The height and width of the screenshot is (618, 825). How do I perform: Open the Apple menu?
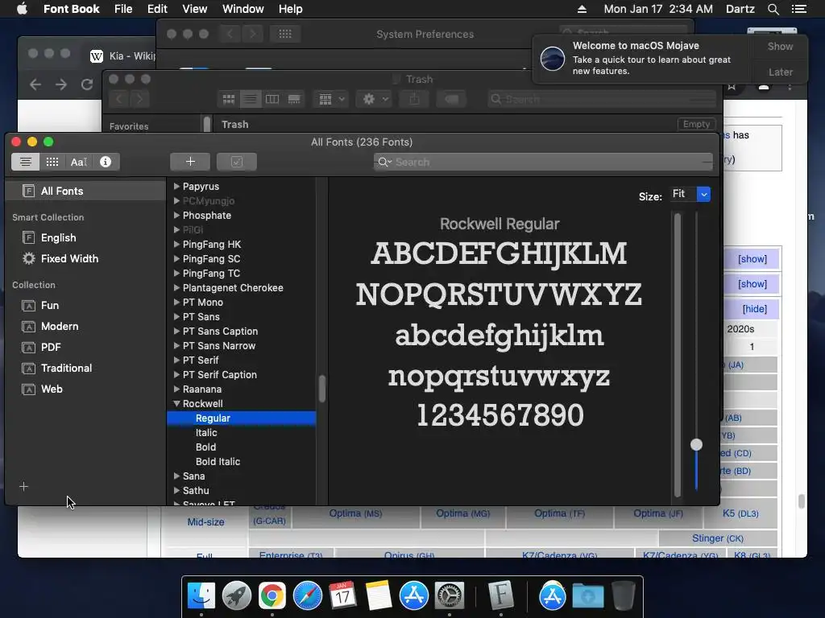(22, 9)
